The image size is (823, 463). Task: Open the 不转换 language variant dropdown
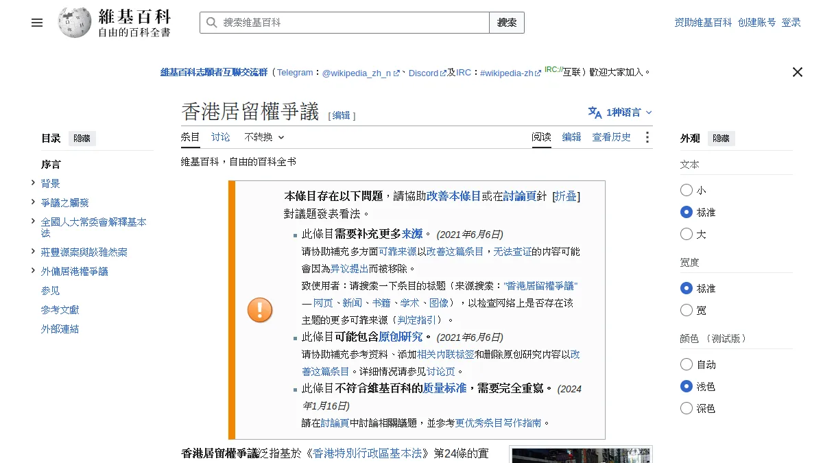(x=264, y=137)
